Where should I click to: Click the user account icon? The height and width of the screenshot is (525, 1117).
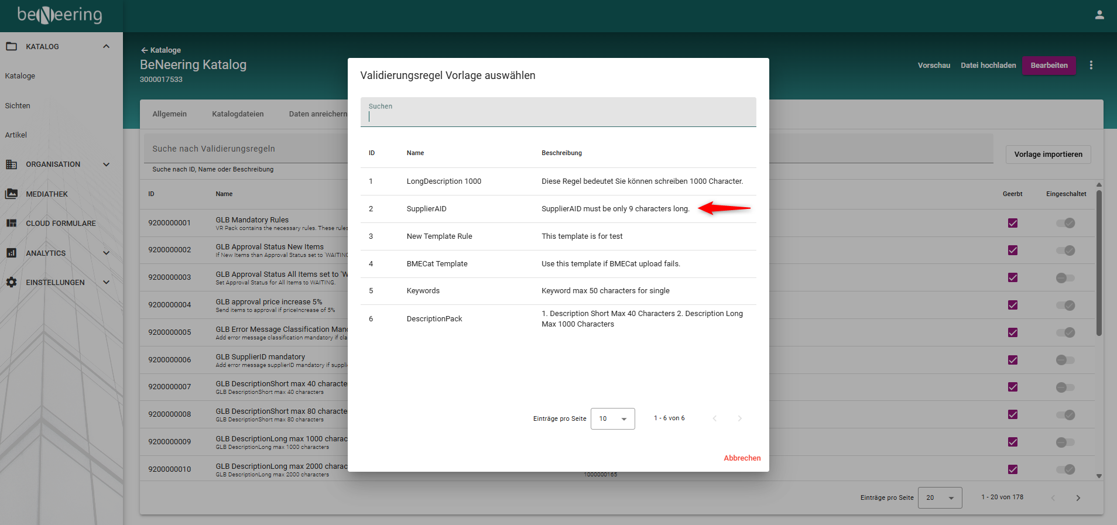(x=1099, y=15)
